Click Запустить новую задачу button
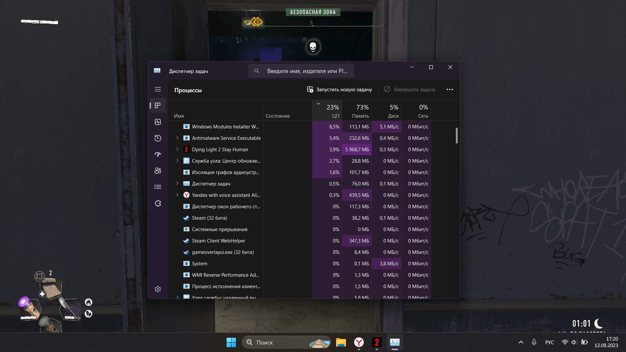 pyautogui.click(x=339, y=89)
